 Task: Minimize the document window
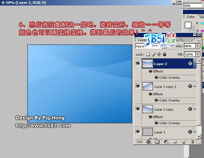174,3
